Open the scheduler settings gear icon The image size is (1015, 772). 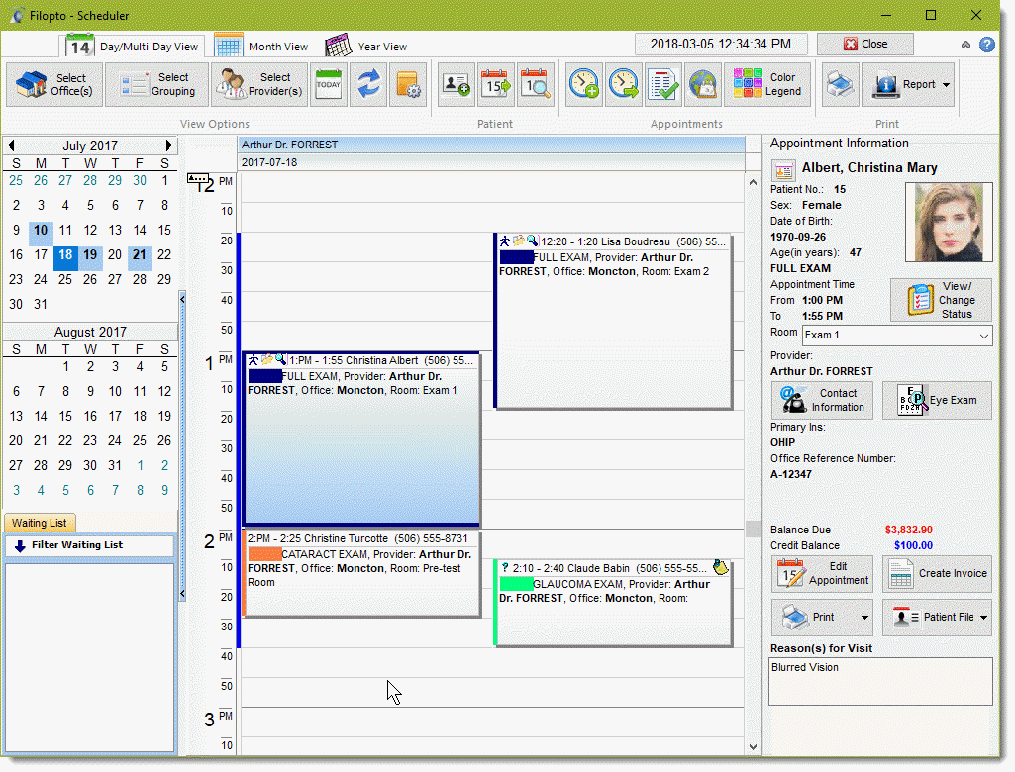(x=408, y=85)
